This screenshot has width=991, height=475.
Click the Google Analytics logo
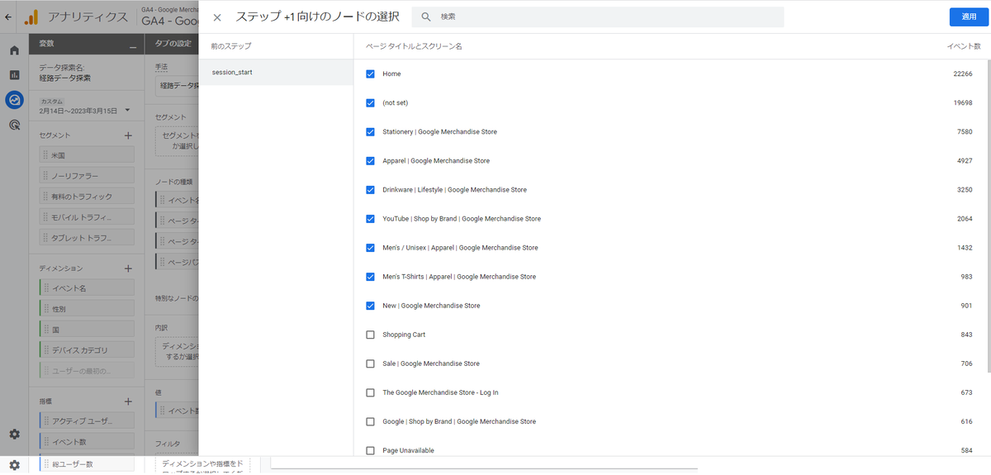click(x=31, y=17)
